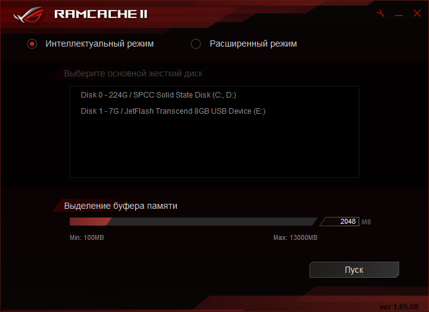
Task: Click the Интеллектуальный режим label text
Action: pyautogui.click(x=100, y=44)
